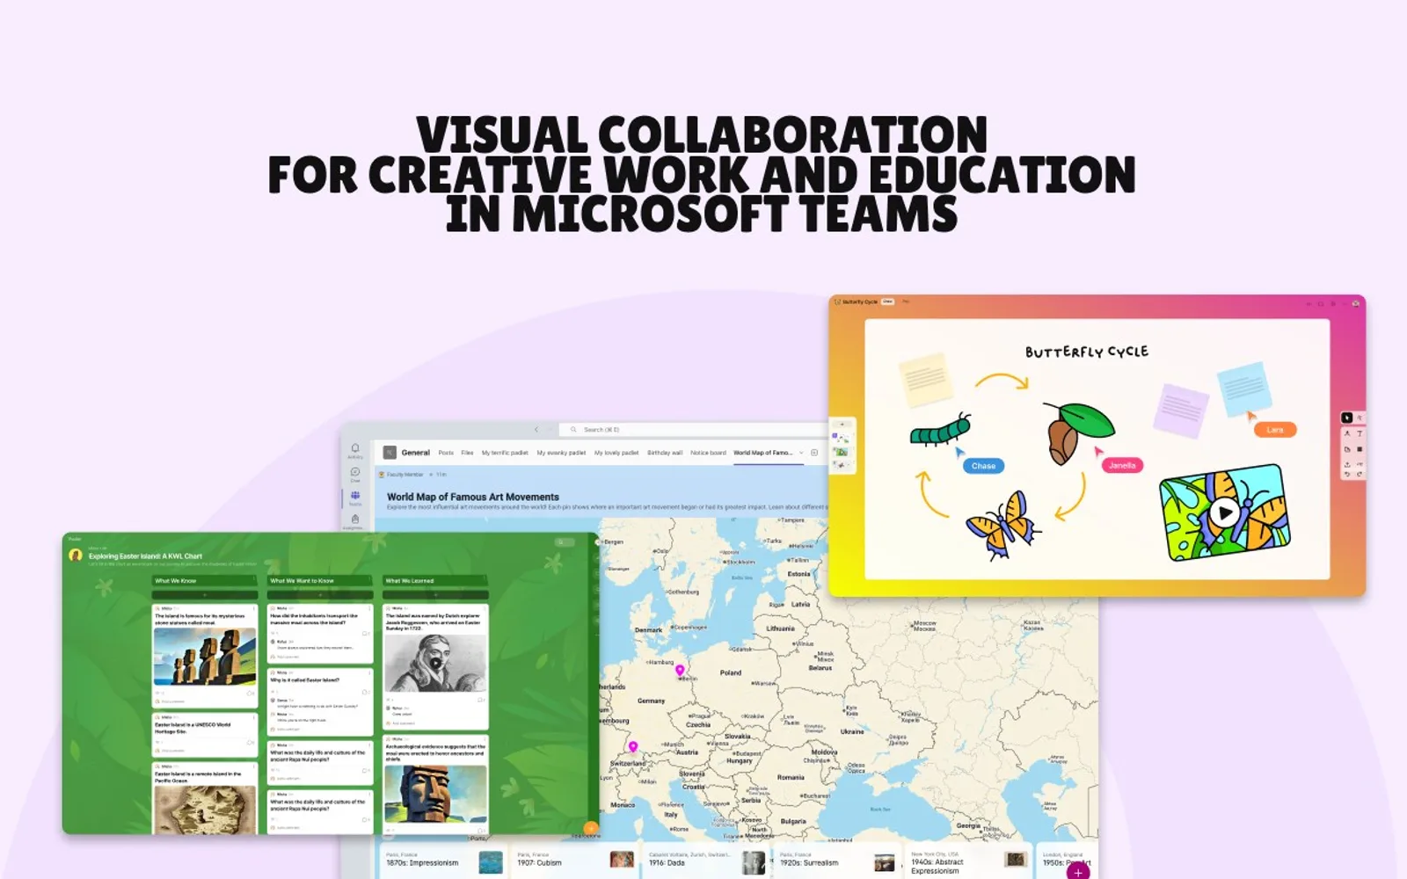Click redo in the whiteboard toolbar
Image resolution: width=1407 pixels, height=879 pixels.
1360,474
